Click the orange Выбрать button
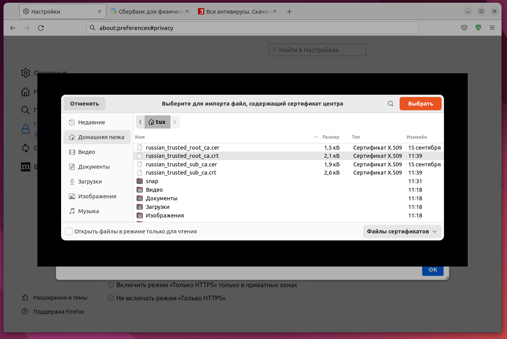 click(x=421, y=104)
